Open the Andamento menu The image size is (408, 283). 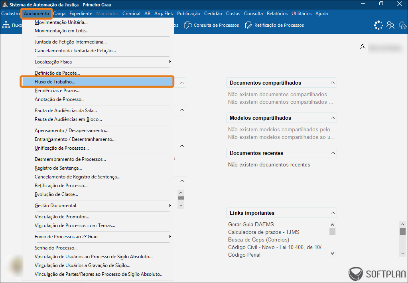[x=36, y=14]
